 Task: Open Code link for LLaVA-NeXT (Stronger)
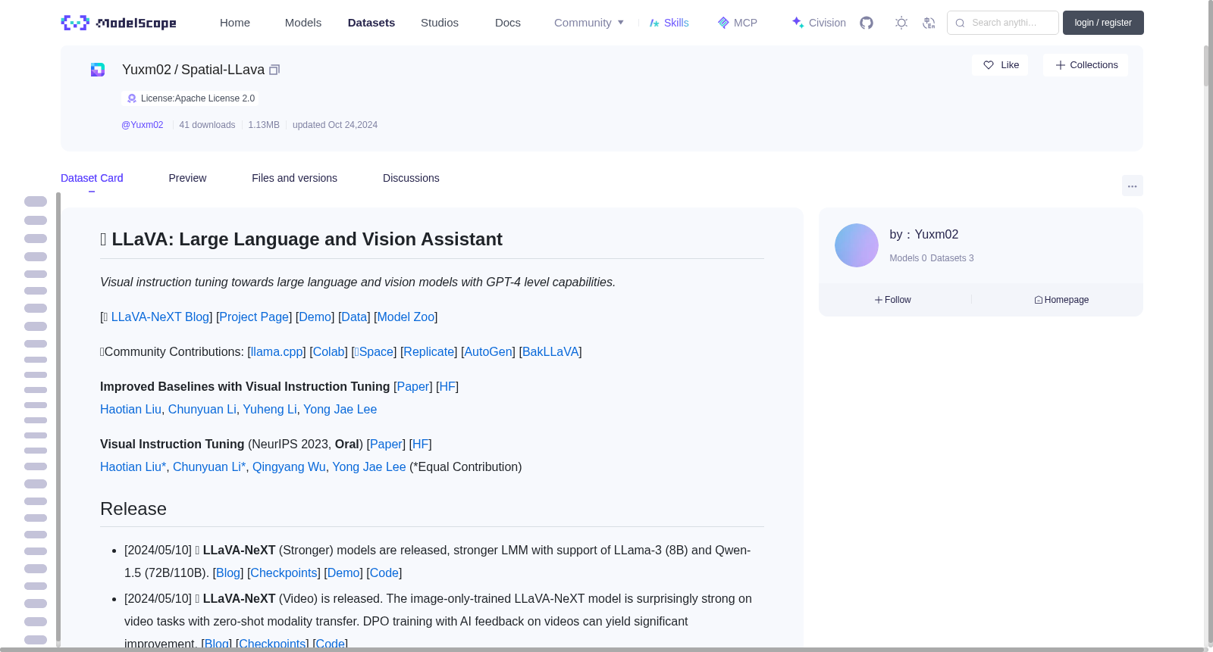point(384,573)
